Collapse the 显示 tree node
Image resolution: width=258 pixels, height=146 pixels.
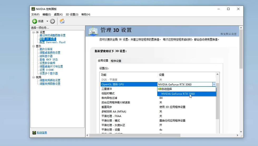click(x=33, y=46)
